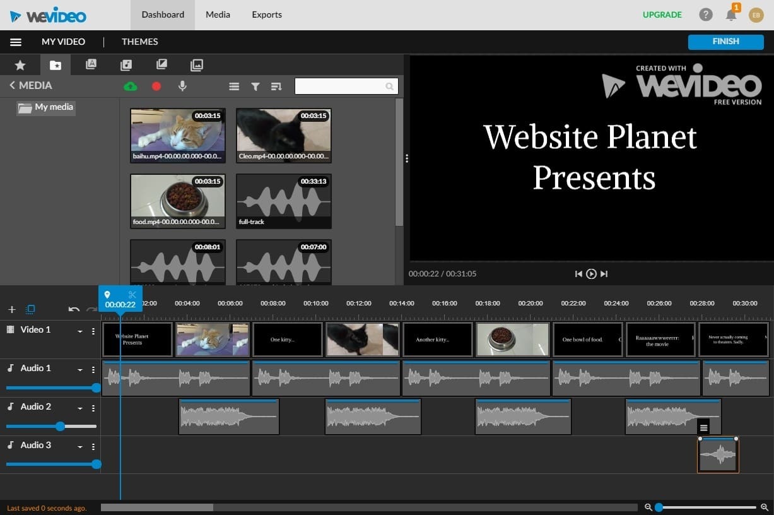The height and width of the screenshot is (515, 774).
Task: Open the Exports tab
Action: pos(267,15)
